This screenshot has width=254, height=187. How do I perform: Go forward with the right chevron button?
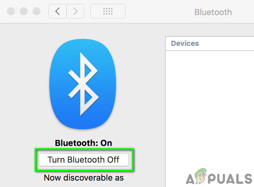point(75,11)
